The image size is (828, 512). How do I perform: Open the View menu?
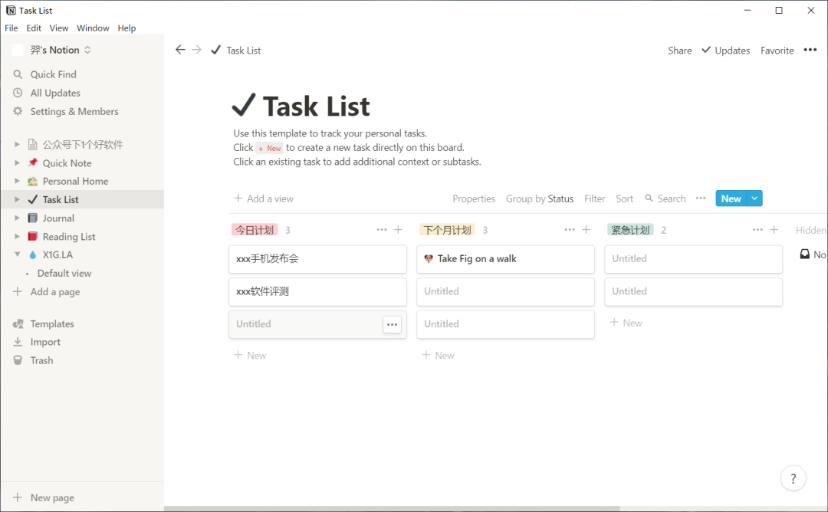tap(58, 28)
